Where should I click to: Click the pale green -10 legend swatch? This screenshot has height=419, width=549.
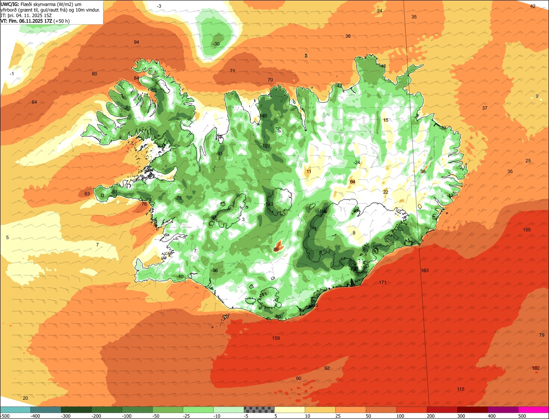[229, 410]
